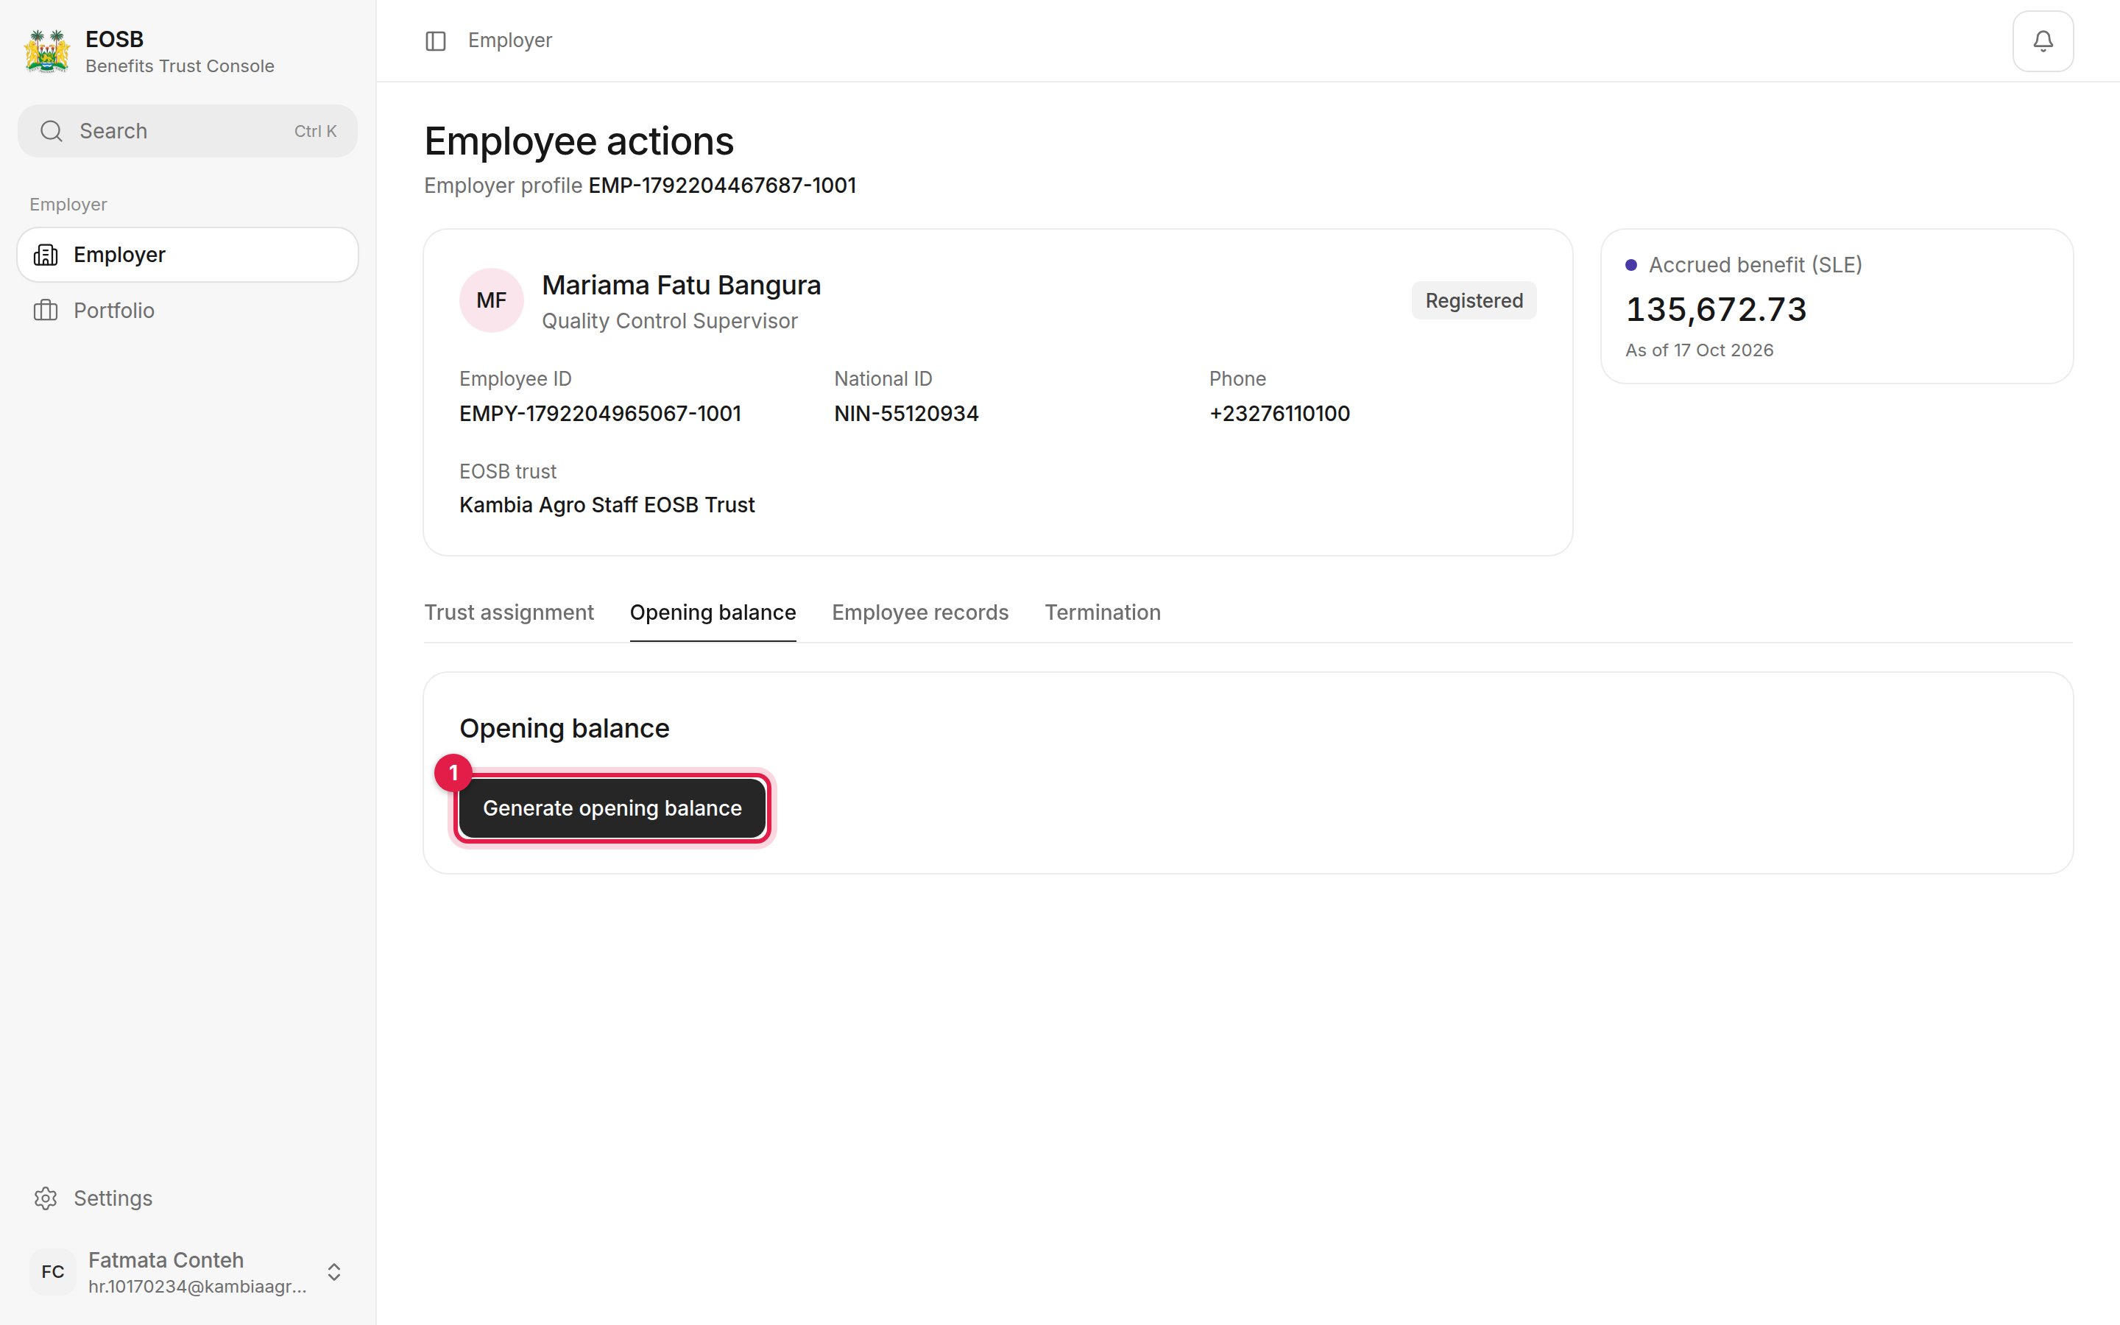The height and width of the screenshot is (1325, 2120).
Task: Expand the Fatmata Conteh account switcher
Action: tap(333, 1271)
